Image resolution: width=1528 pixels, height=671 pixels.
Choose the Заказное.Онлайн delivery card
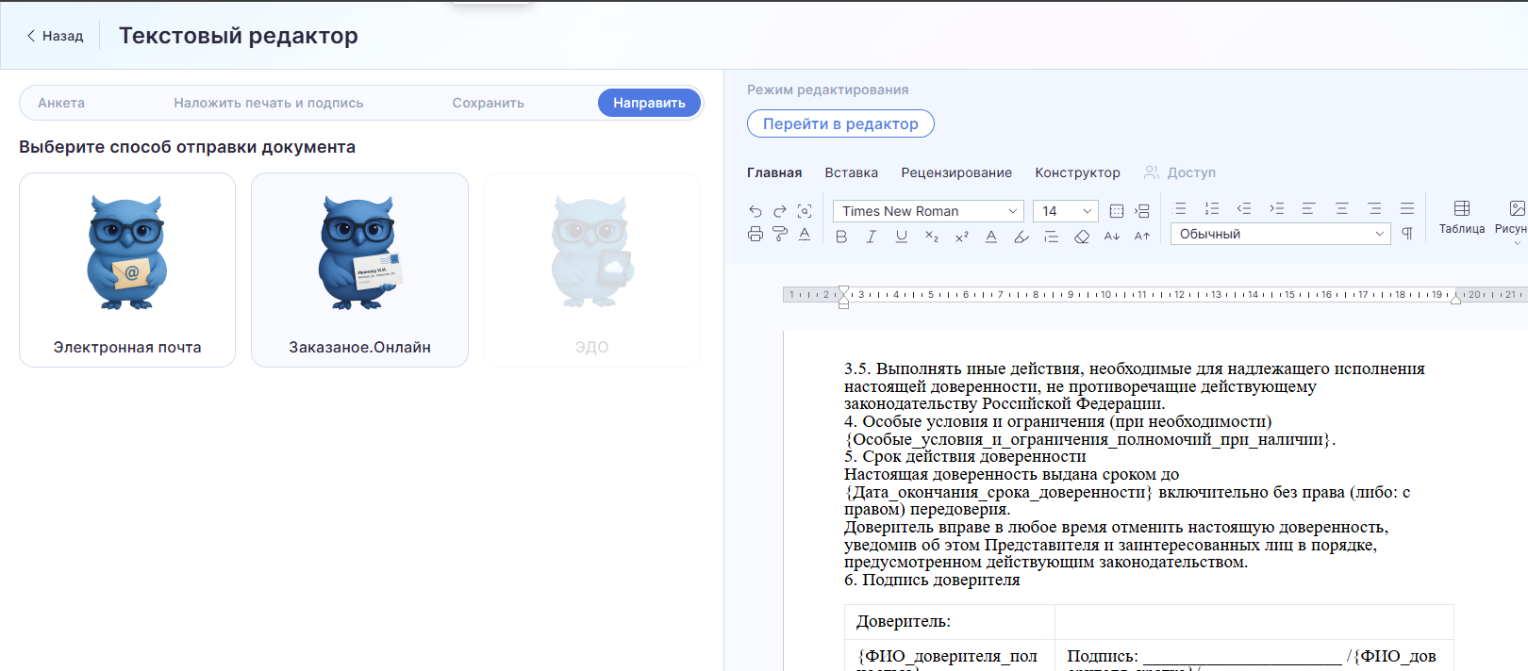pos(359,270)
